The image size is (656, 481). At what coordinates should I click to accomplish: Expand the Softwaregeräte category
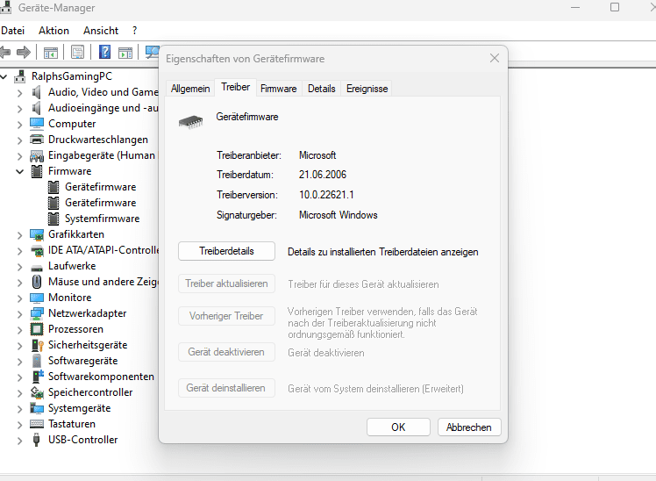click(19, 362)
